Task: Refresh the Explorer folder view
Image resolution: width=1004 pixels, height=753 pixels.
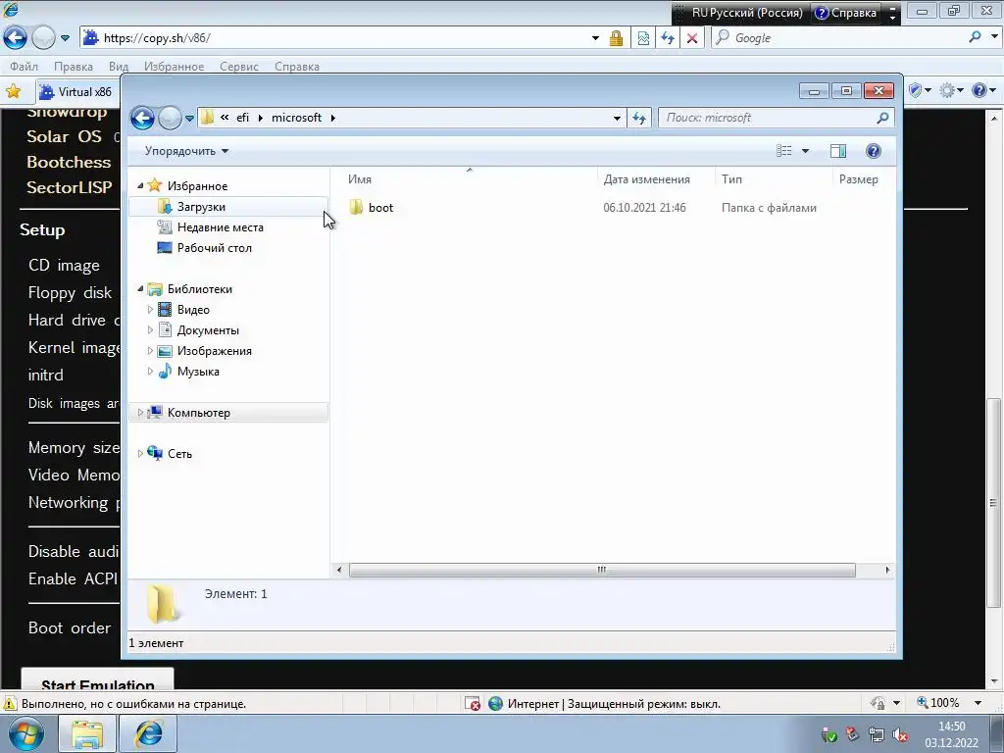Action: [639, 118]
